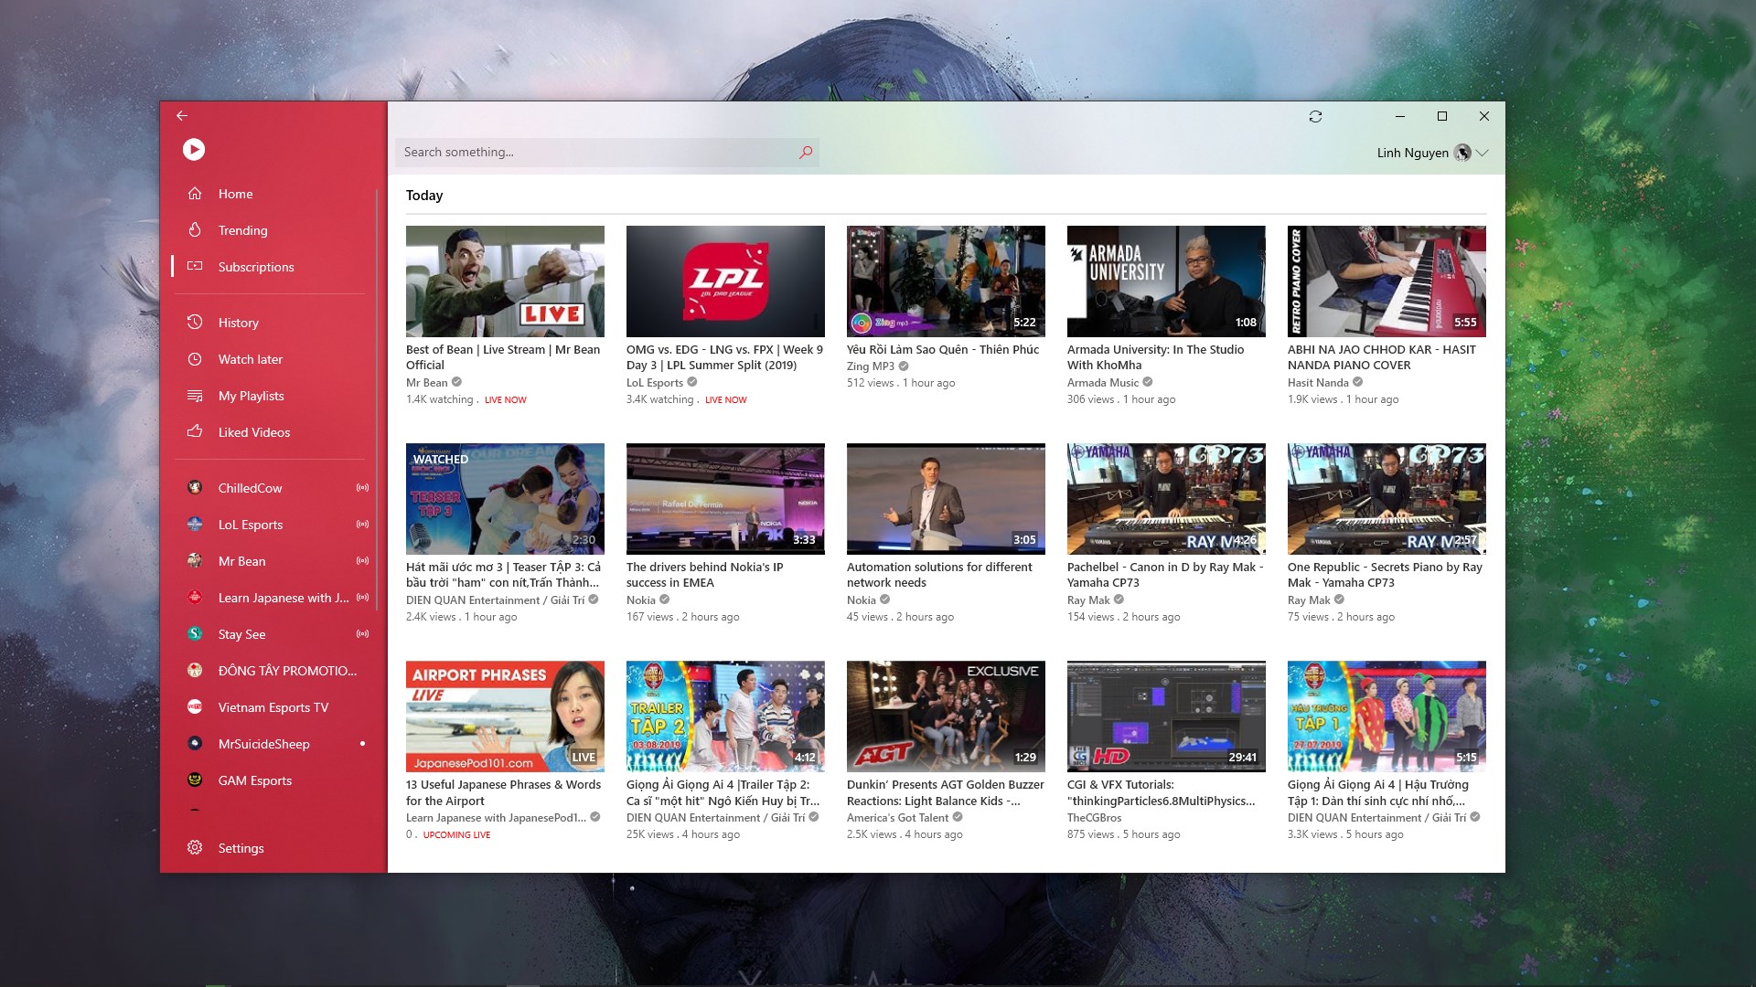Open Settings from the sidebar
Screen dimensions: 1756x987
click(x=241, y=848)
